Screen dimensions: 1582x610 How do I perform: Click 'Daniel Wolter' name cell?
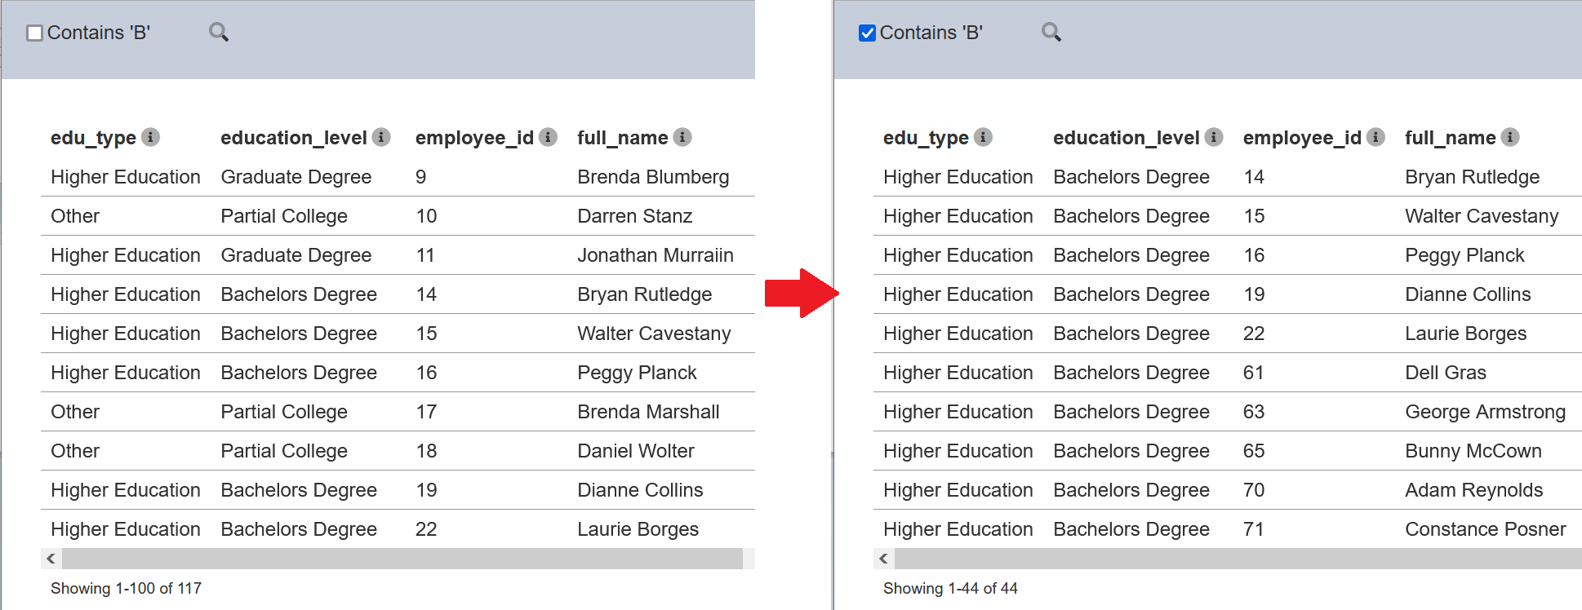tap(636, 451)
